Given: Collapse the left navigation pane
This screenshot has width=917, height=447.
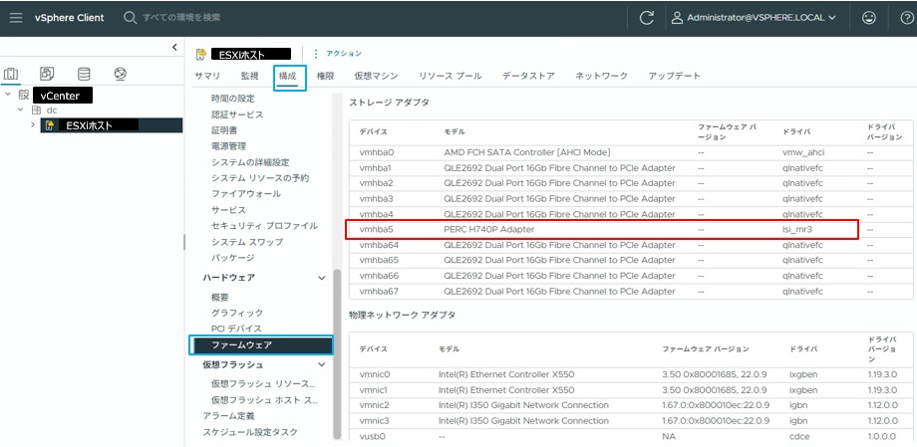Looking at the screenshot, I should (x=174, y=48).
